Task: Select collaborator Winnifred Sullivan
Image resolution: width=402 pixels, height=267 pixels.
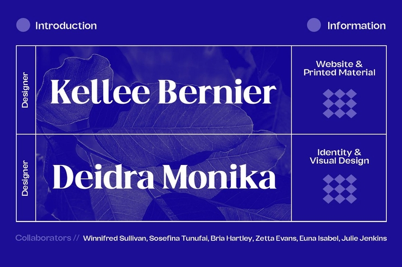Action: click(114, 238)
